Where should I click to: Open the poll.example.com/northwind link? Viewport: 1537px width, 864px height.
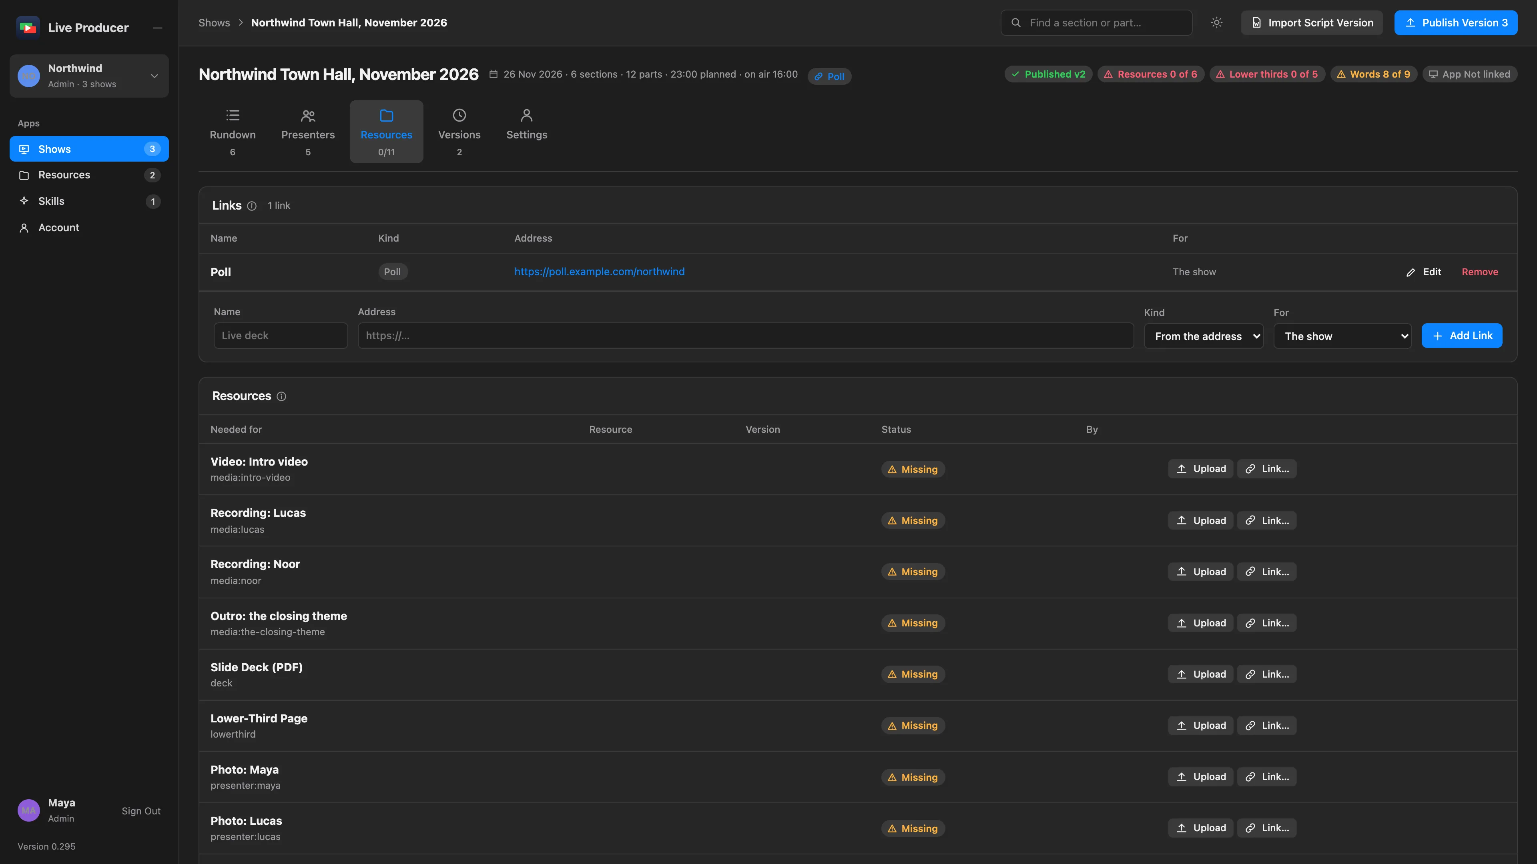[599, 271]
